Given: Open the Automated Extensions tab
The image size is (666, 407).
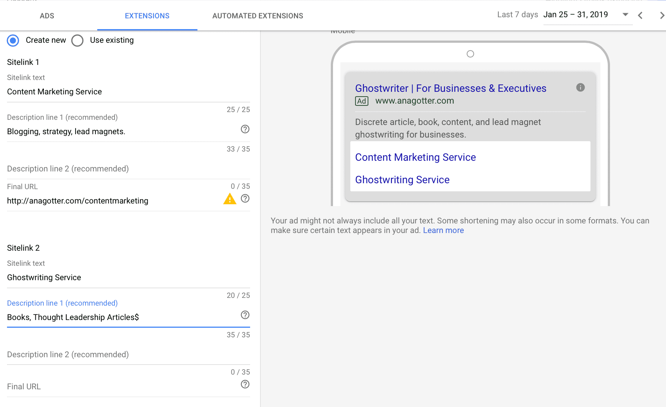Looking at the screenshot, I should point(258,16).
